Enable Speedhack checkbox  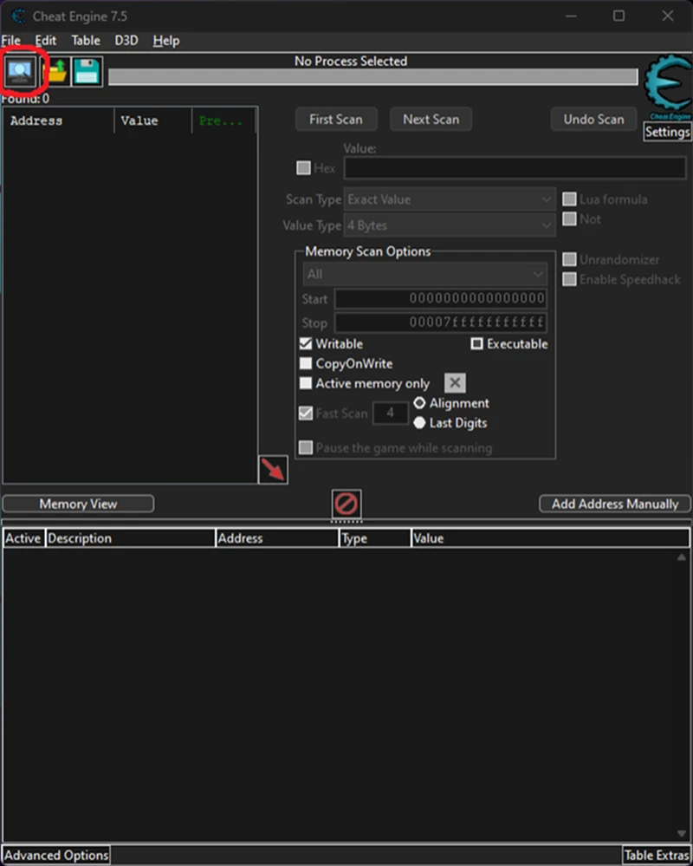pos(569,279)
